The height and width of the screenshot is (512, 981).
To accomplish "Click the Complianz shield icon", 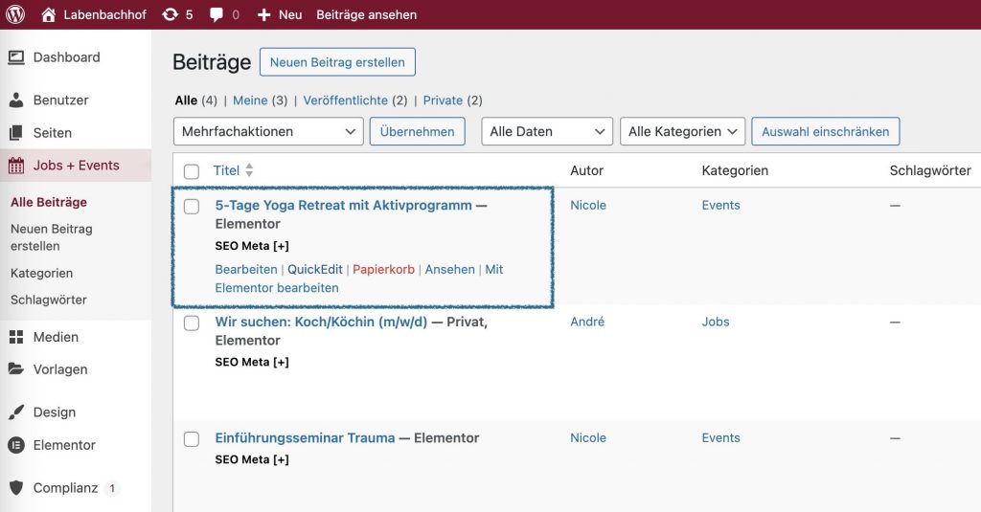I will point(16,488).
